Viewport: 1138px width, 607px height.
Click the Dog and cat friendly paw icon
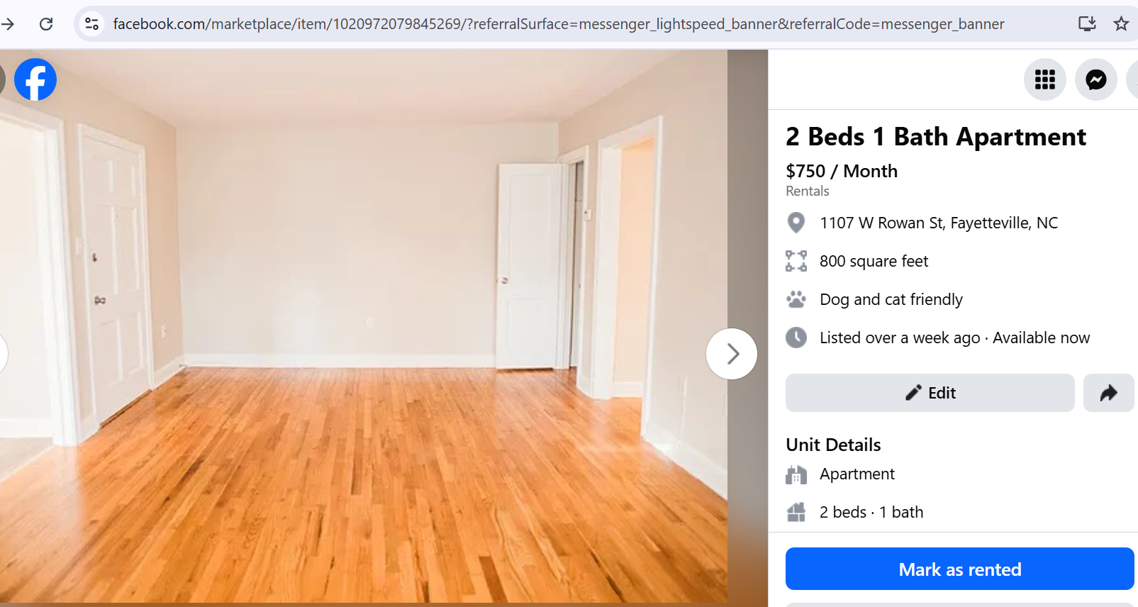(796, 299)
